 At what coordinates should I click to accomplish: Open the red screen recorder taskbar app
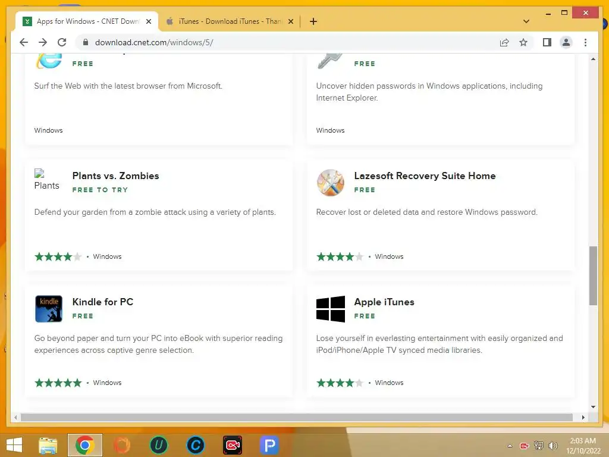point(233,445)
